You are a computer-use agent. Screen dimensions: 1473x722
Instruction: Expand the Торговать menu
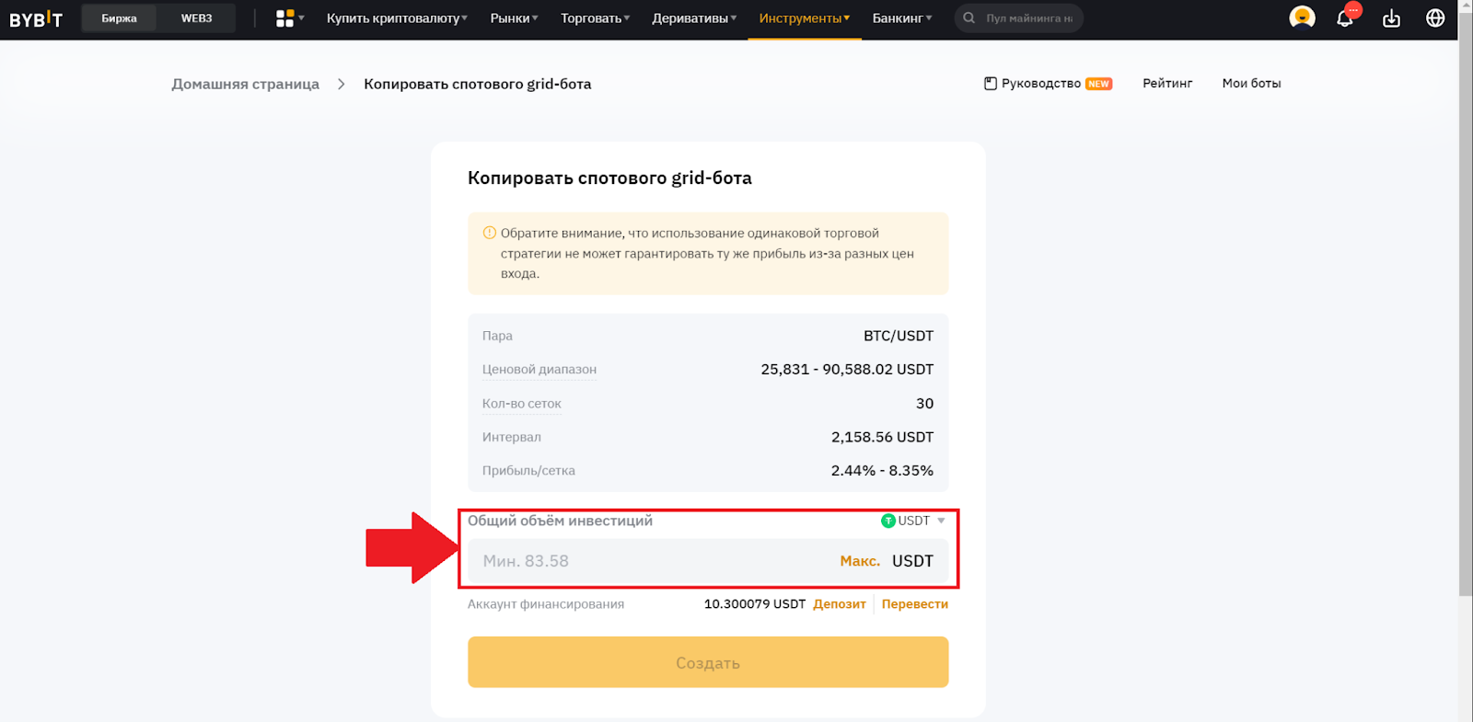(596, 18)
